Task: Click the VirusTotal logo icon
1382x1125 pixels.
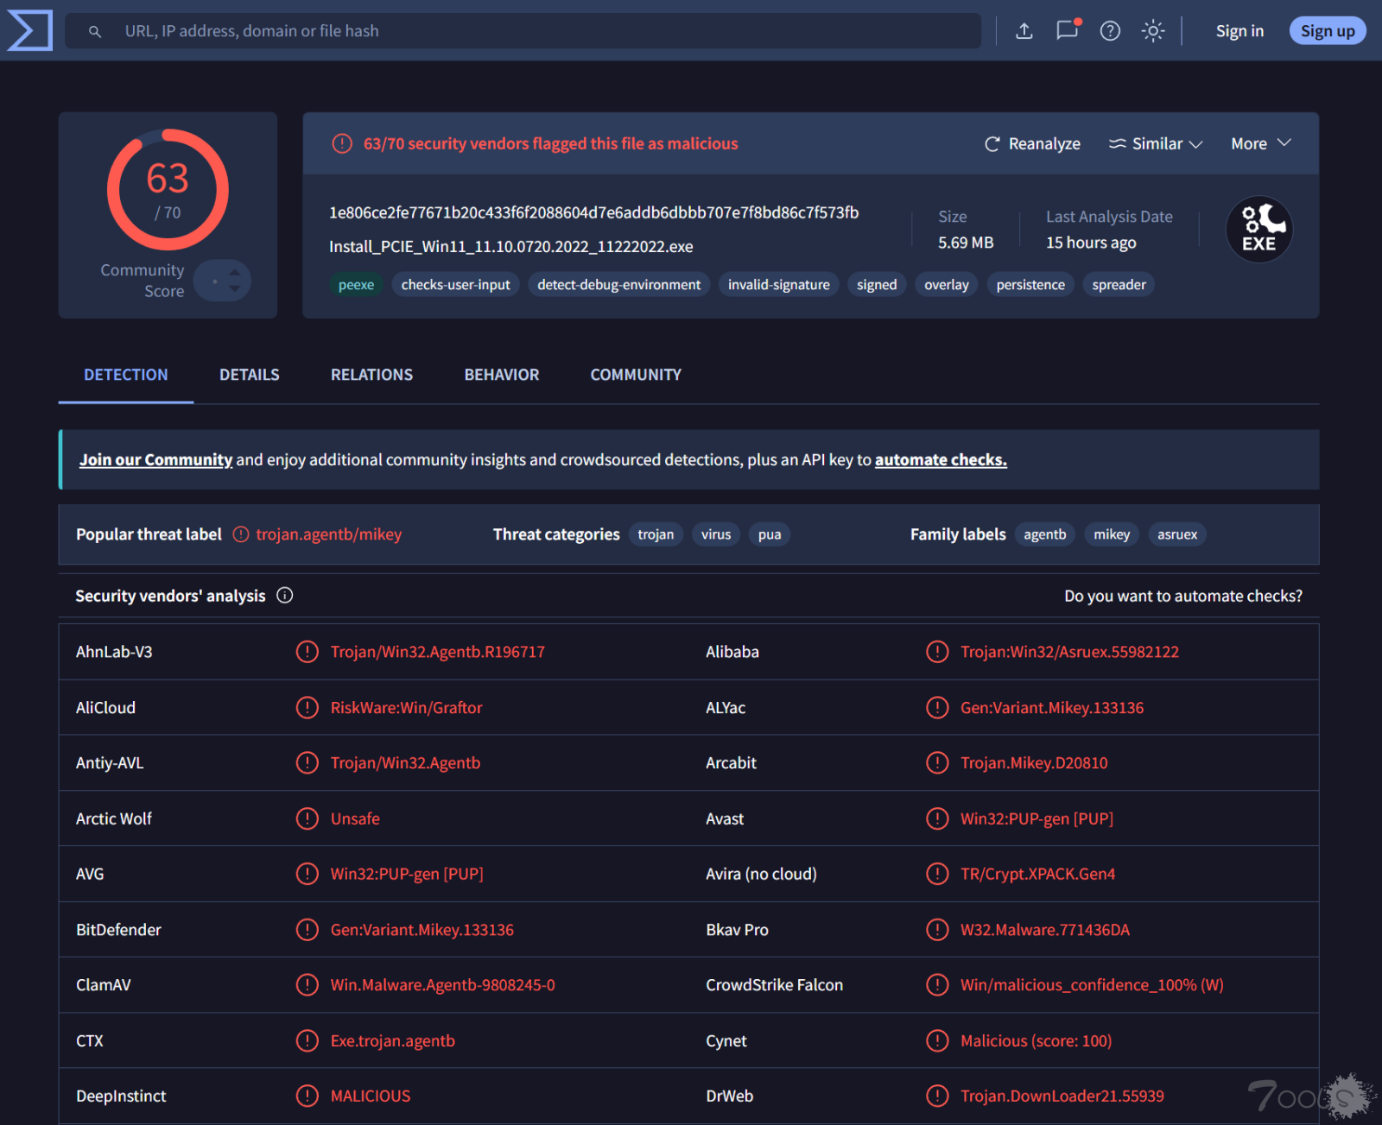Action: click(29, 30)
